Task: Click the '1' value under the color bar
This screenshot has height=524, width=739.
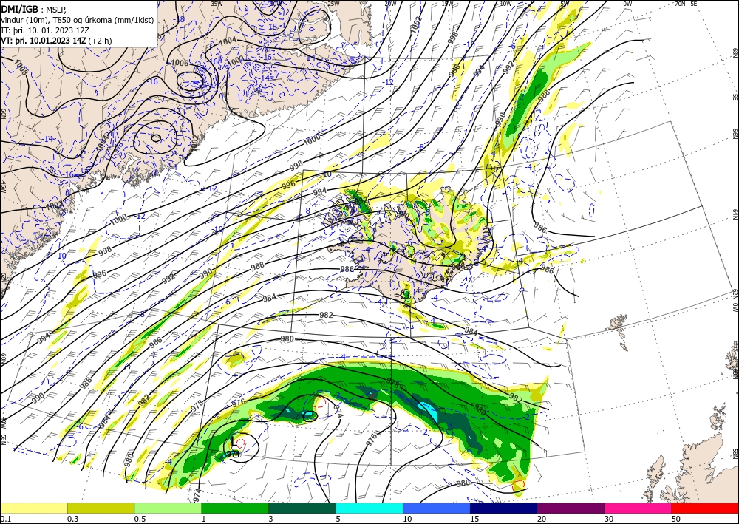Action: 203,519
